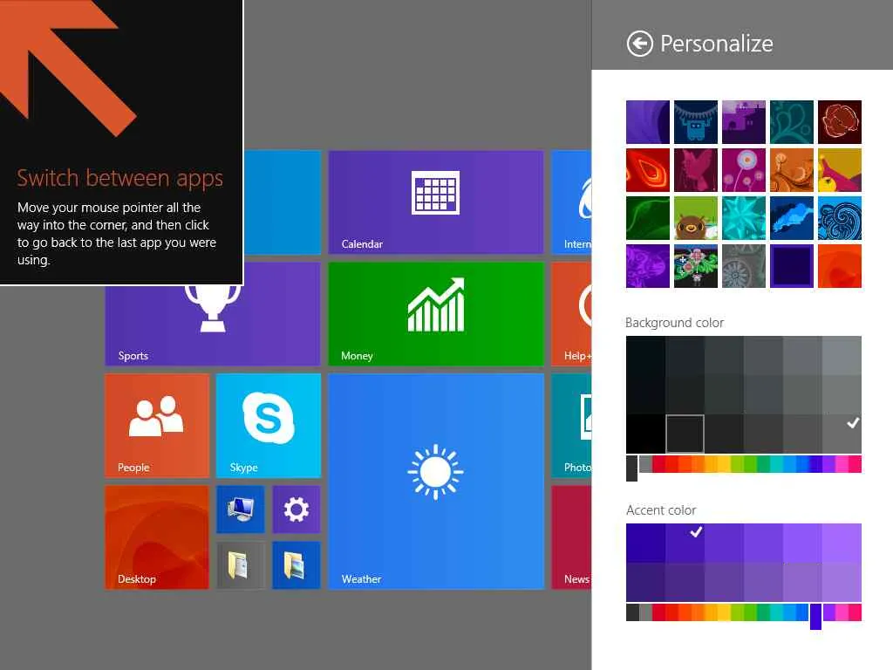Image resolution: width=893 pixels, height=670 pixels.
Task: Choose the orange-red desktop wallpaper thumbnail
Action: pyautogui.click(x=840, y=266)
